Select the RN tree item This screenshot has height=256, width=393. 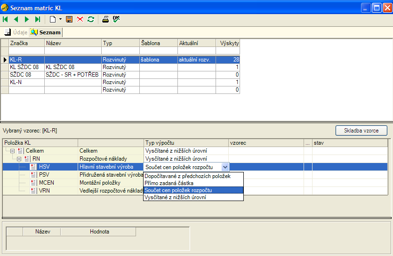coord(36,159)
